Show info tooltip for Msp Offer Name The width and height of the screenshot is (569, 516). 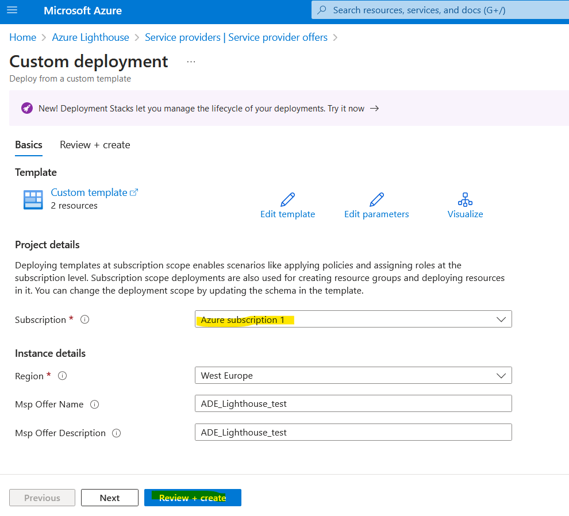[x=94, y=404]
